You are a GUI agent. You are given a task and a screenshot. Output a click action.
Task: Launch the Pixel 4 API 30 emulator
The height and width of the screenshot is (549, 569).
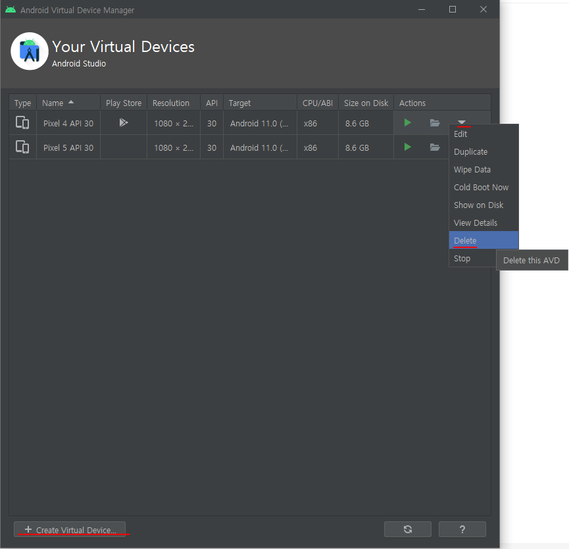(x=408, y=122)
